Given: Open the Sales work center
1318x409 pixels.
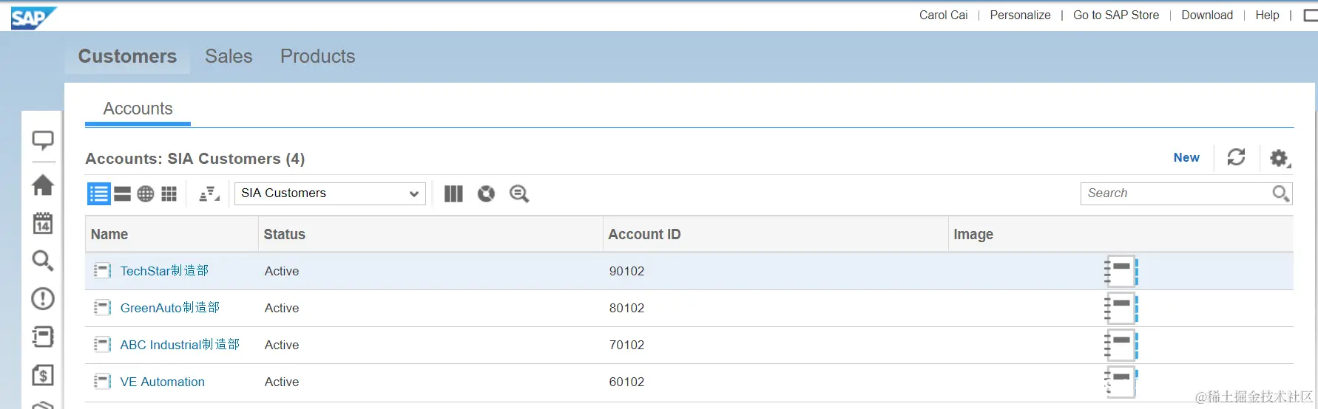Looking at the screenshot, I should [x=229, y=56].
